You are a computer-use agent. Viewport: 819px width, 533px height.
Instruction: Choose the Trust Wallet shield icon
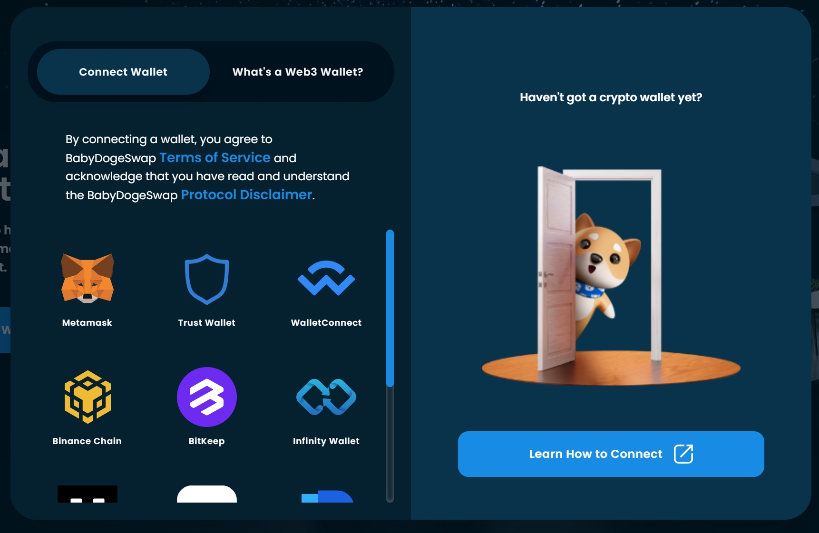[207, 279]
